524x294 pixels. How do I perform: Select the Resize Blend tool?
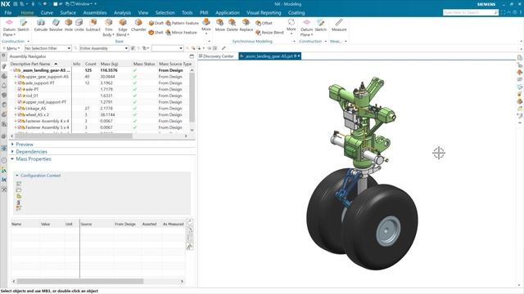tap(269, 33)
